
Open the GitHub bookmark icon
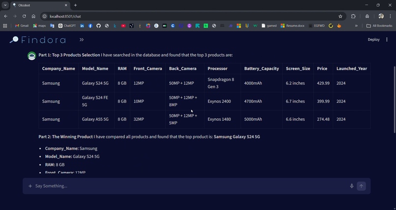(98, 26)
